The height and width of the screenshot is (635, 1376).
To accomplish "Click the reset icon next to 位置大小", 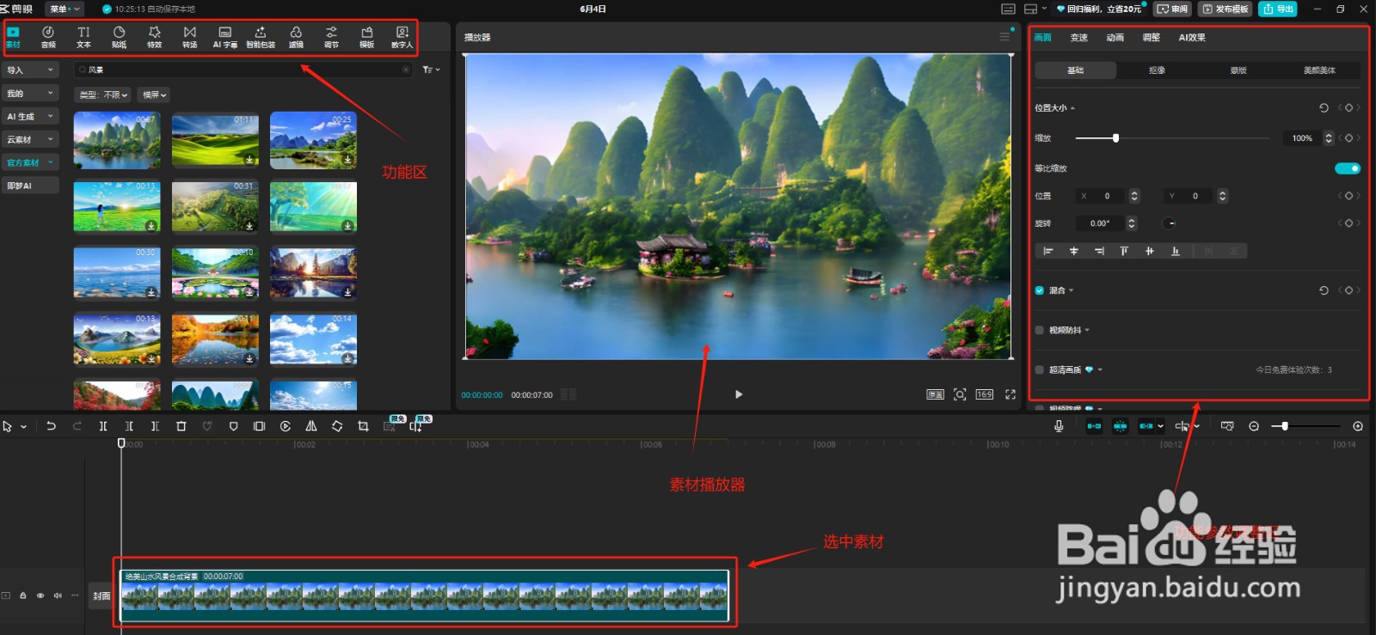I will pyautogui.click(x=1324, y=107).
